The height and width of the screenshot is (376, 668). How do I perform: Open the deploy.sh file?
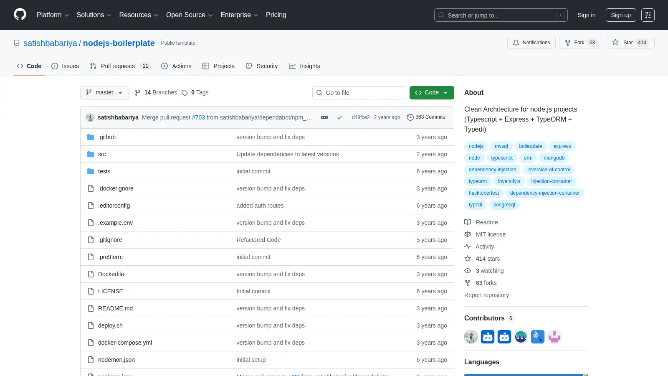[110, 325]
